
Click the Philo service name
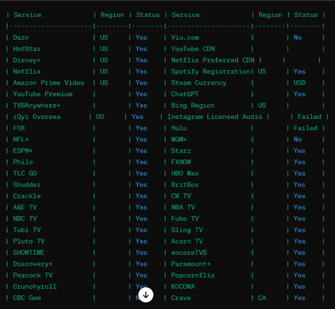point(23,162)
